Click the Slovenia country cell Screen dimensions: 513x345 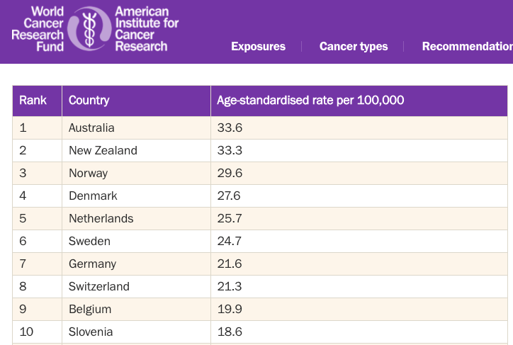click(91, 332)
